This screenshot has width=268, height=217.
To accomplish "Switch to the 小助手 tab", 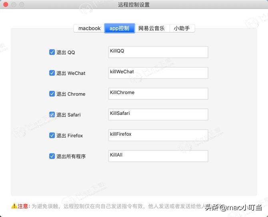I will click(182, 28).
